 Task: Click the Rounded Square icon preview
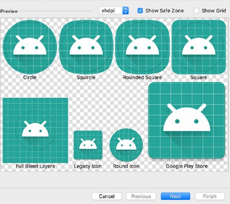click(142, 47)
